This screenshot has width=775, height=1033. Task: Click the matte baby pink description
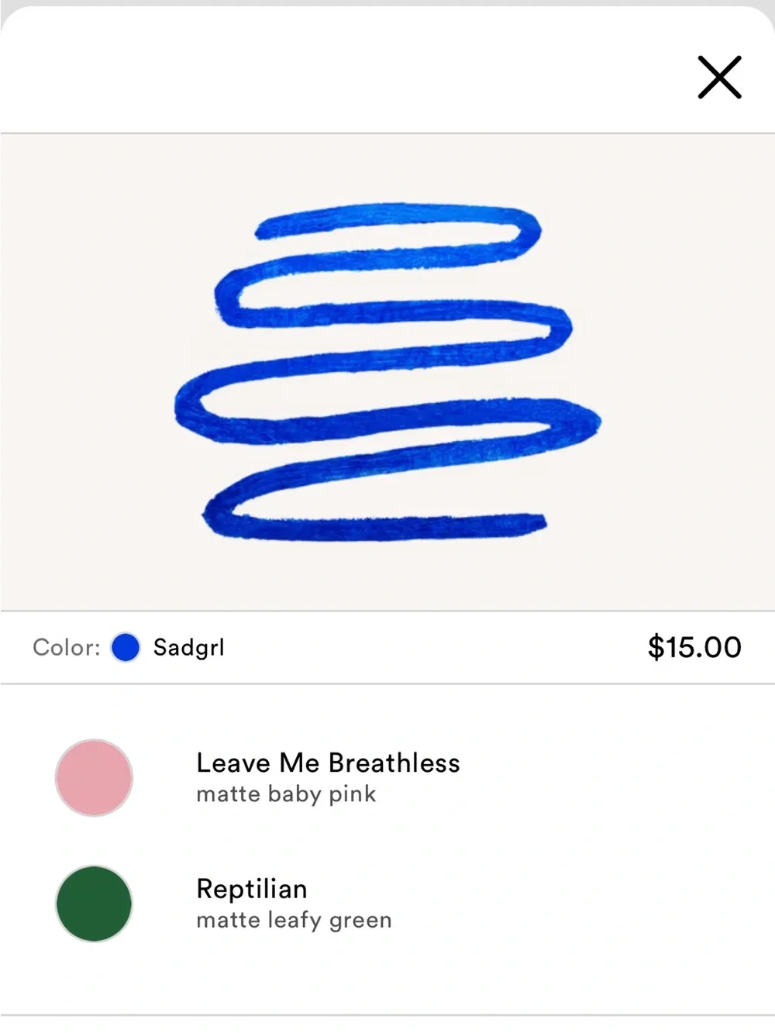286,794
